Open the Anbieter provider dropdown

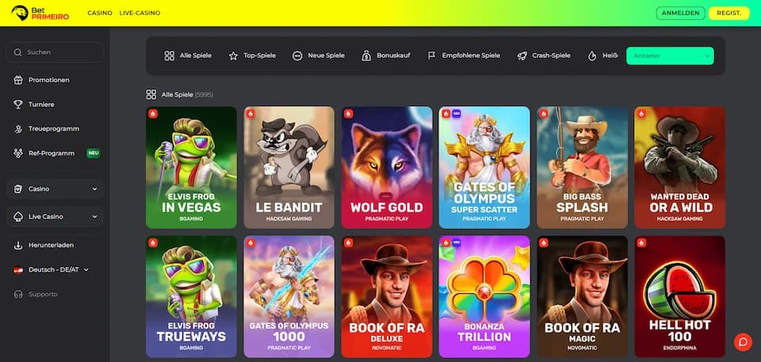pyautogui.click(x=670, y=55)
